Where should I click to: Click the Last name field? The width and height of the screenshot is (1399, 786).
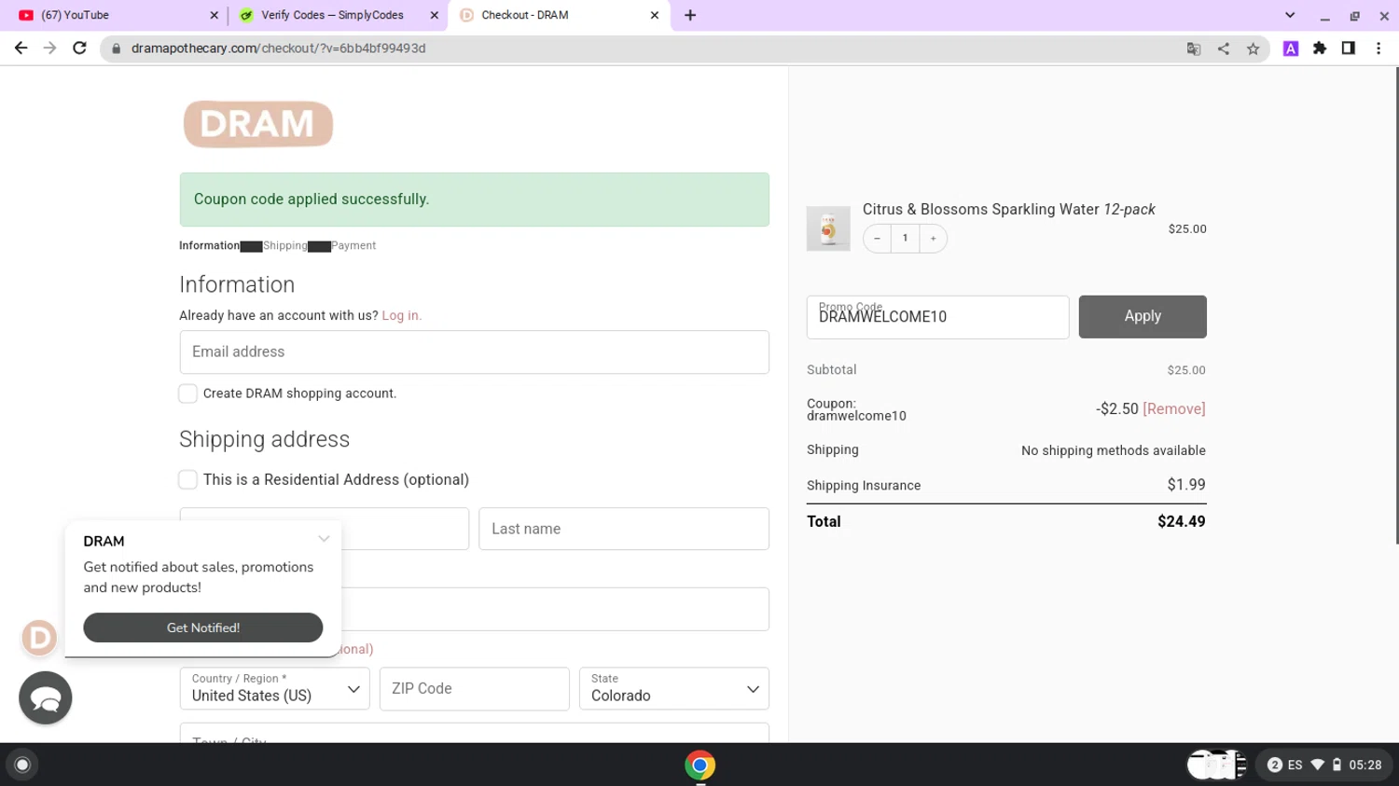tap(623, 529)
